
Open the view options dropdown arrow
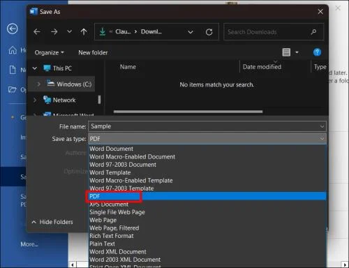click(x=297, y=52)
